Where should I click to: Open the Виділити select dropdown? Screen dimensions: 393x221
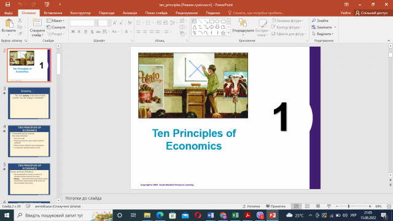click(x=323, y=34)
